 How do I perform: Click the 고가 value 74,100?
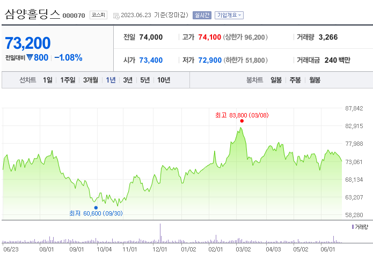pos(209,38)
